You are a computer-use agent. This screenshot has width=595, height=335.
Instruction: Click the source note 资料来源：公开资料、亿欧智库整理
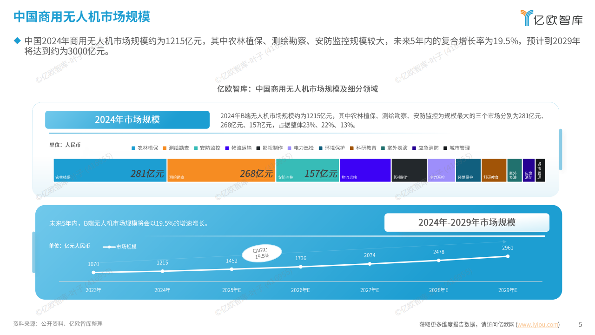pyautogui.click(x=58, y=324)
